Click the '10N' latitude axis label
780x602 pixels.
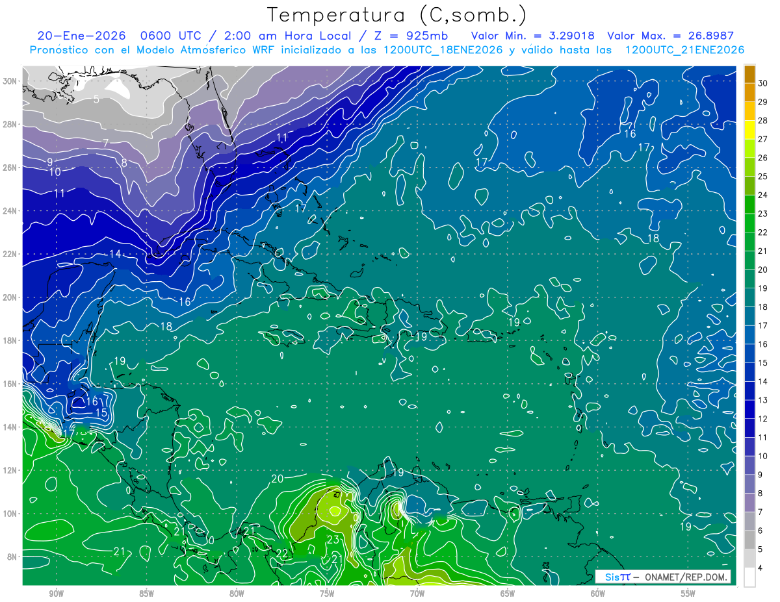point(11,514)
